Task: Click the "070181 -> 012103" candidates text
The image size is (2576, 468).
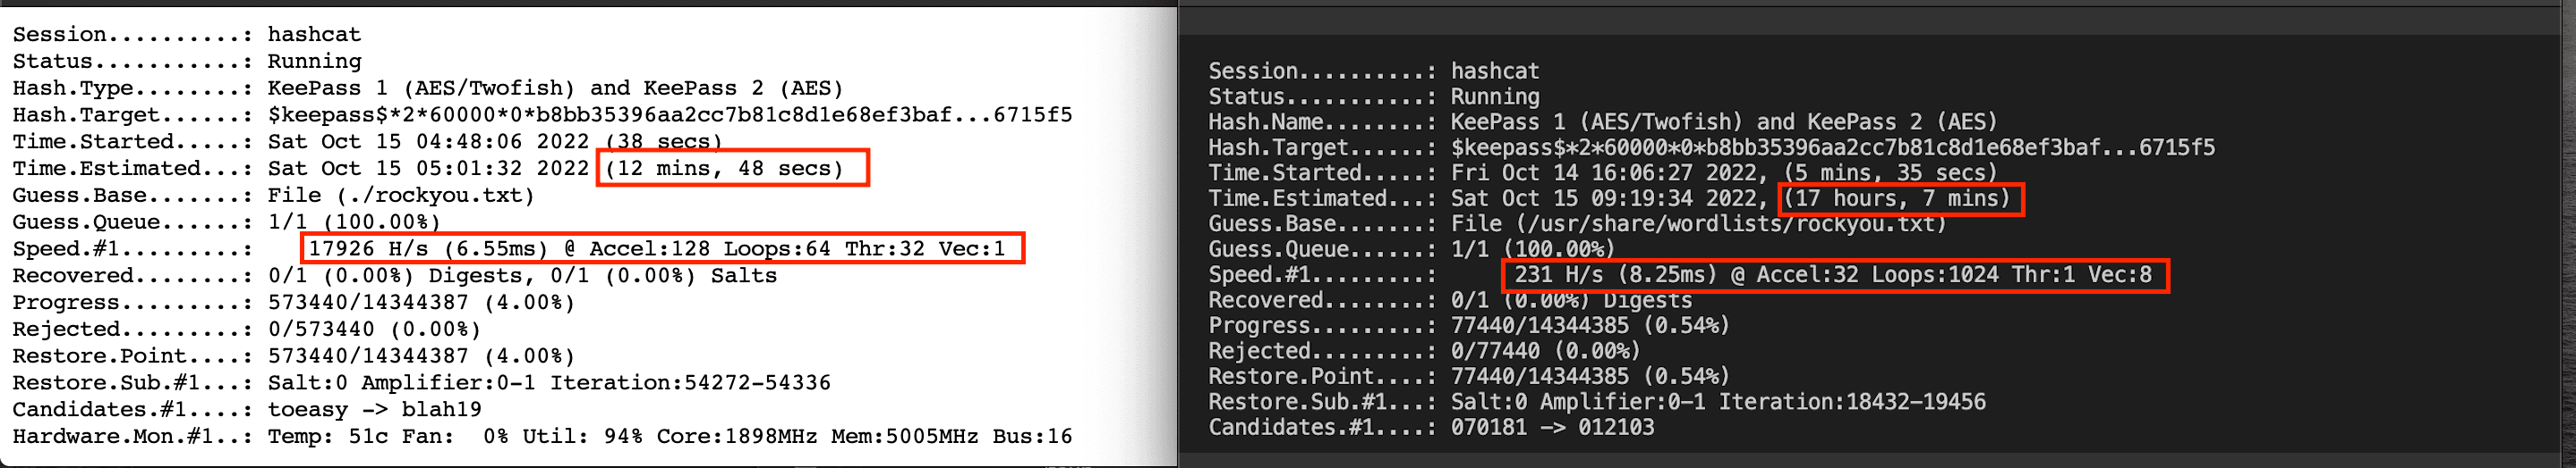Action: pos(1552,427)
